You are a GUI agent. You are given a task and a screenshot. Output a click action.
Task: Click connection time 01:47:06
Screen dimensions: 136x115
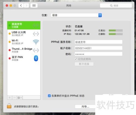[x=79, y=30]
